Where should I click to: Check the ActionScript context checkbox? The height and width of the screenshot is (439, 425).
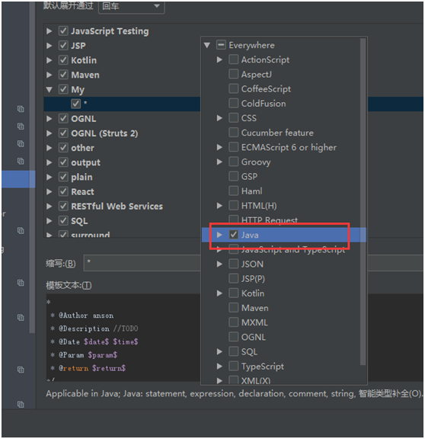pyautogui.click(x=234, y=59)
